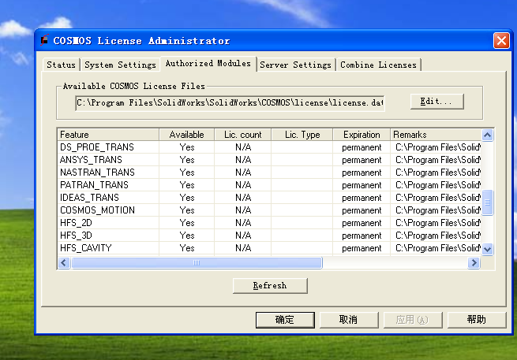Click the license file path field
517x360 pixels.
click(230, 103)
